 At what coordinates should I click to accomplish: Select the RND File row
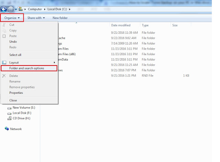[124, 75]
